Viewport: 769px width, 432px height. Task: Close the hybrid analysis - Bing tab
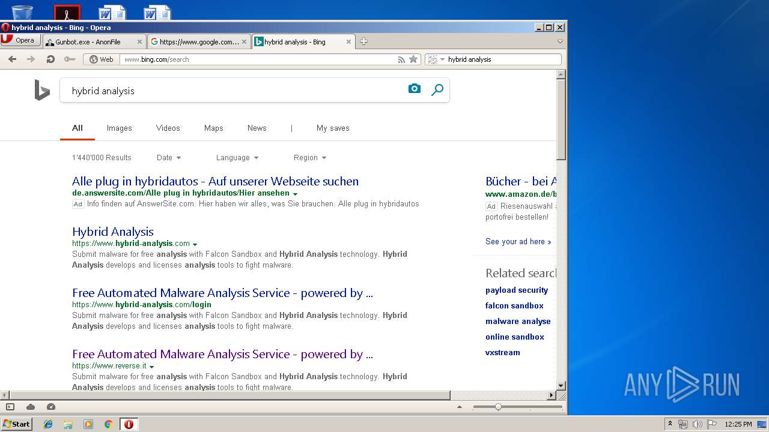tap(348, 42)
